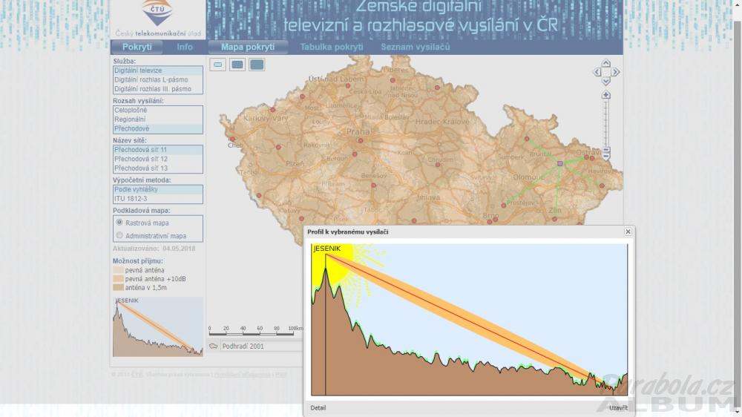Click the transmitter dot near Zlín
The image size is (742, 417).
[x=554, y=219]
